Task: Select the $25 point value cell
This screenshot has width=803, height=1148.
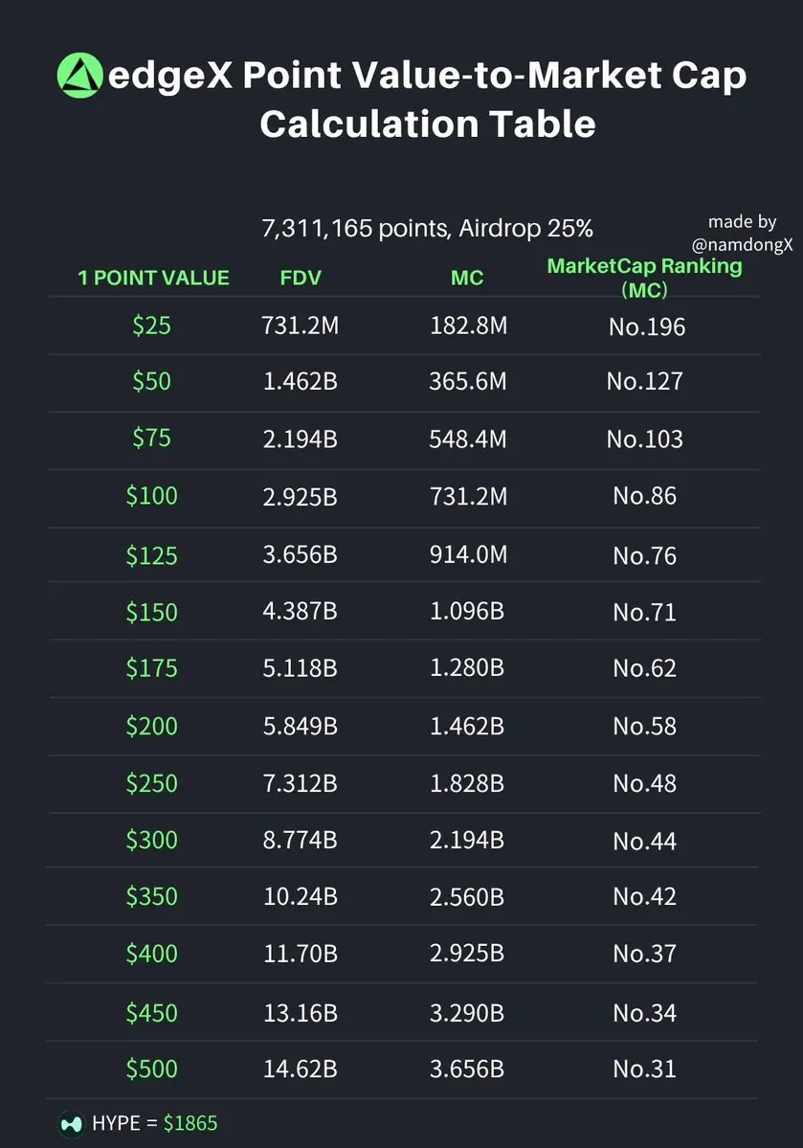Action: (x=151, y=326)
